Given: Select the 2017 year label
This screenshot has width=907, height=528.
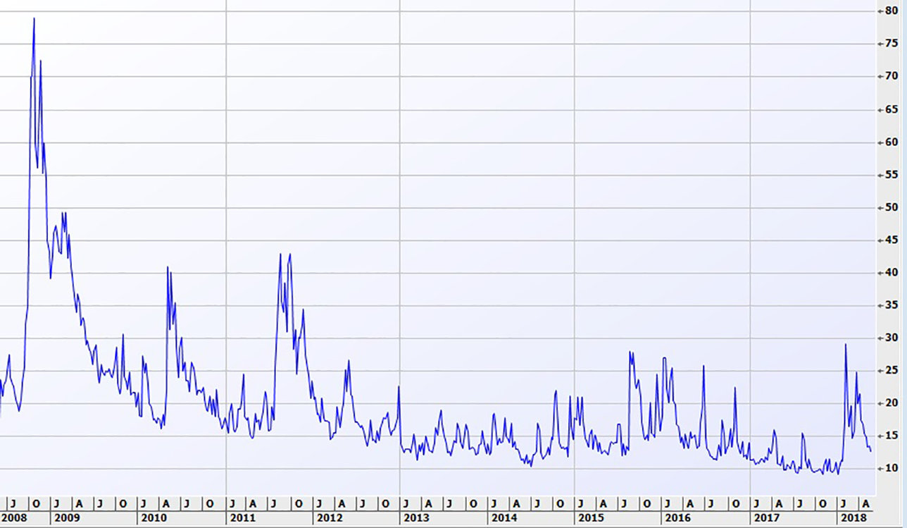Looking at the screenshot, I should (766, 517).
